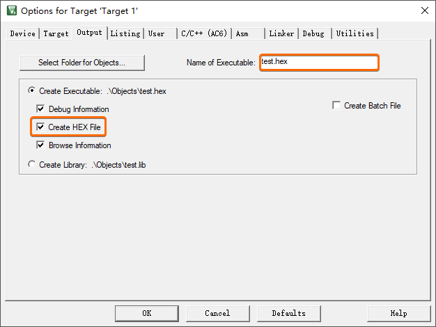This screenshot has width=436, height=327.
Task: Close the Options for Target dialog
Action: (x=425, y=10)
